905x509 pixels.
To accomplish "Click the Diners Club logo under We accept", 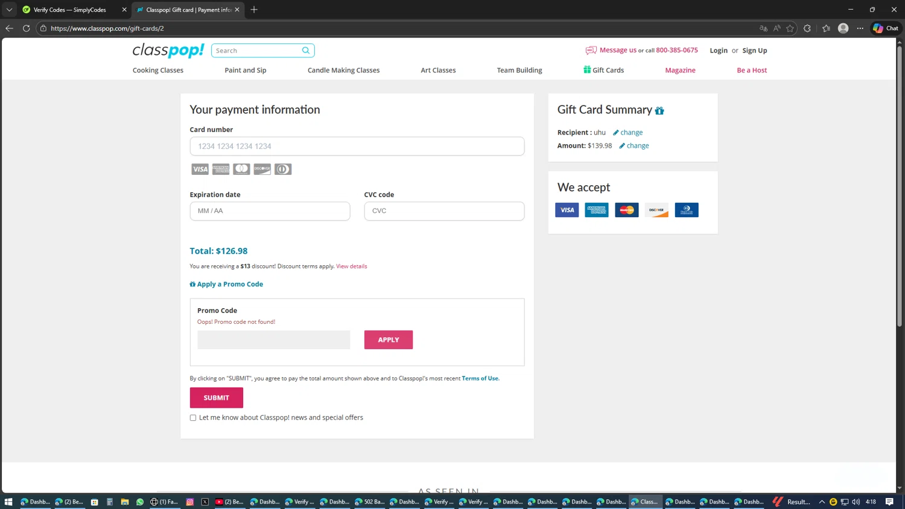I will [687, 210].
